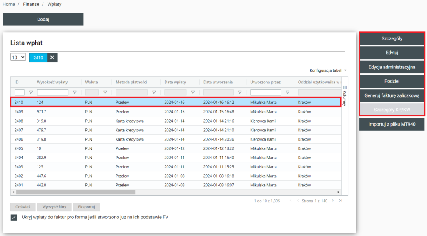This screenshot has height=236, width=427.
Task: Open the Data wpłaty filter icon
Action: (x=193, y=93)
